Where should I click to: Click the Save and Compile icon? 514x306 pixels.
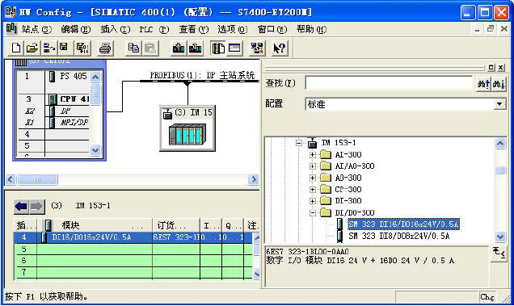[82, 48]
